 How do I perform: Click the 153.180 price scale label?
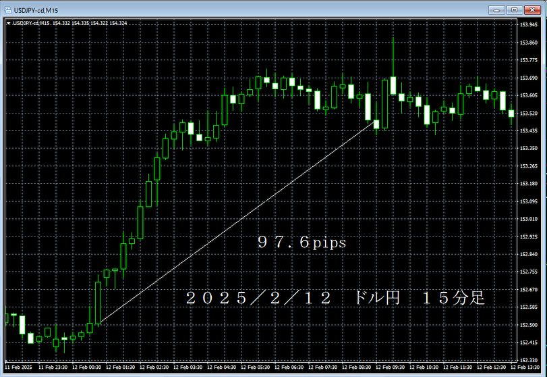[529, 184]
